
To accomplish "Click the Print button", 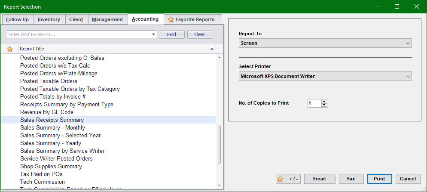I will [379, 179].
